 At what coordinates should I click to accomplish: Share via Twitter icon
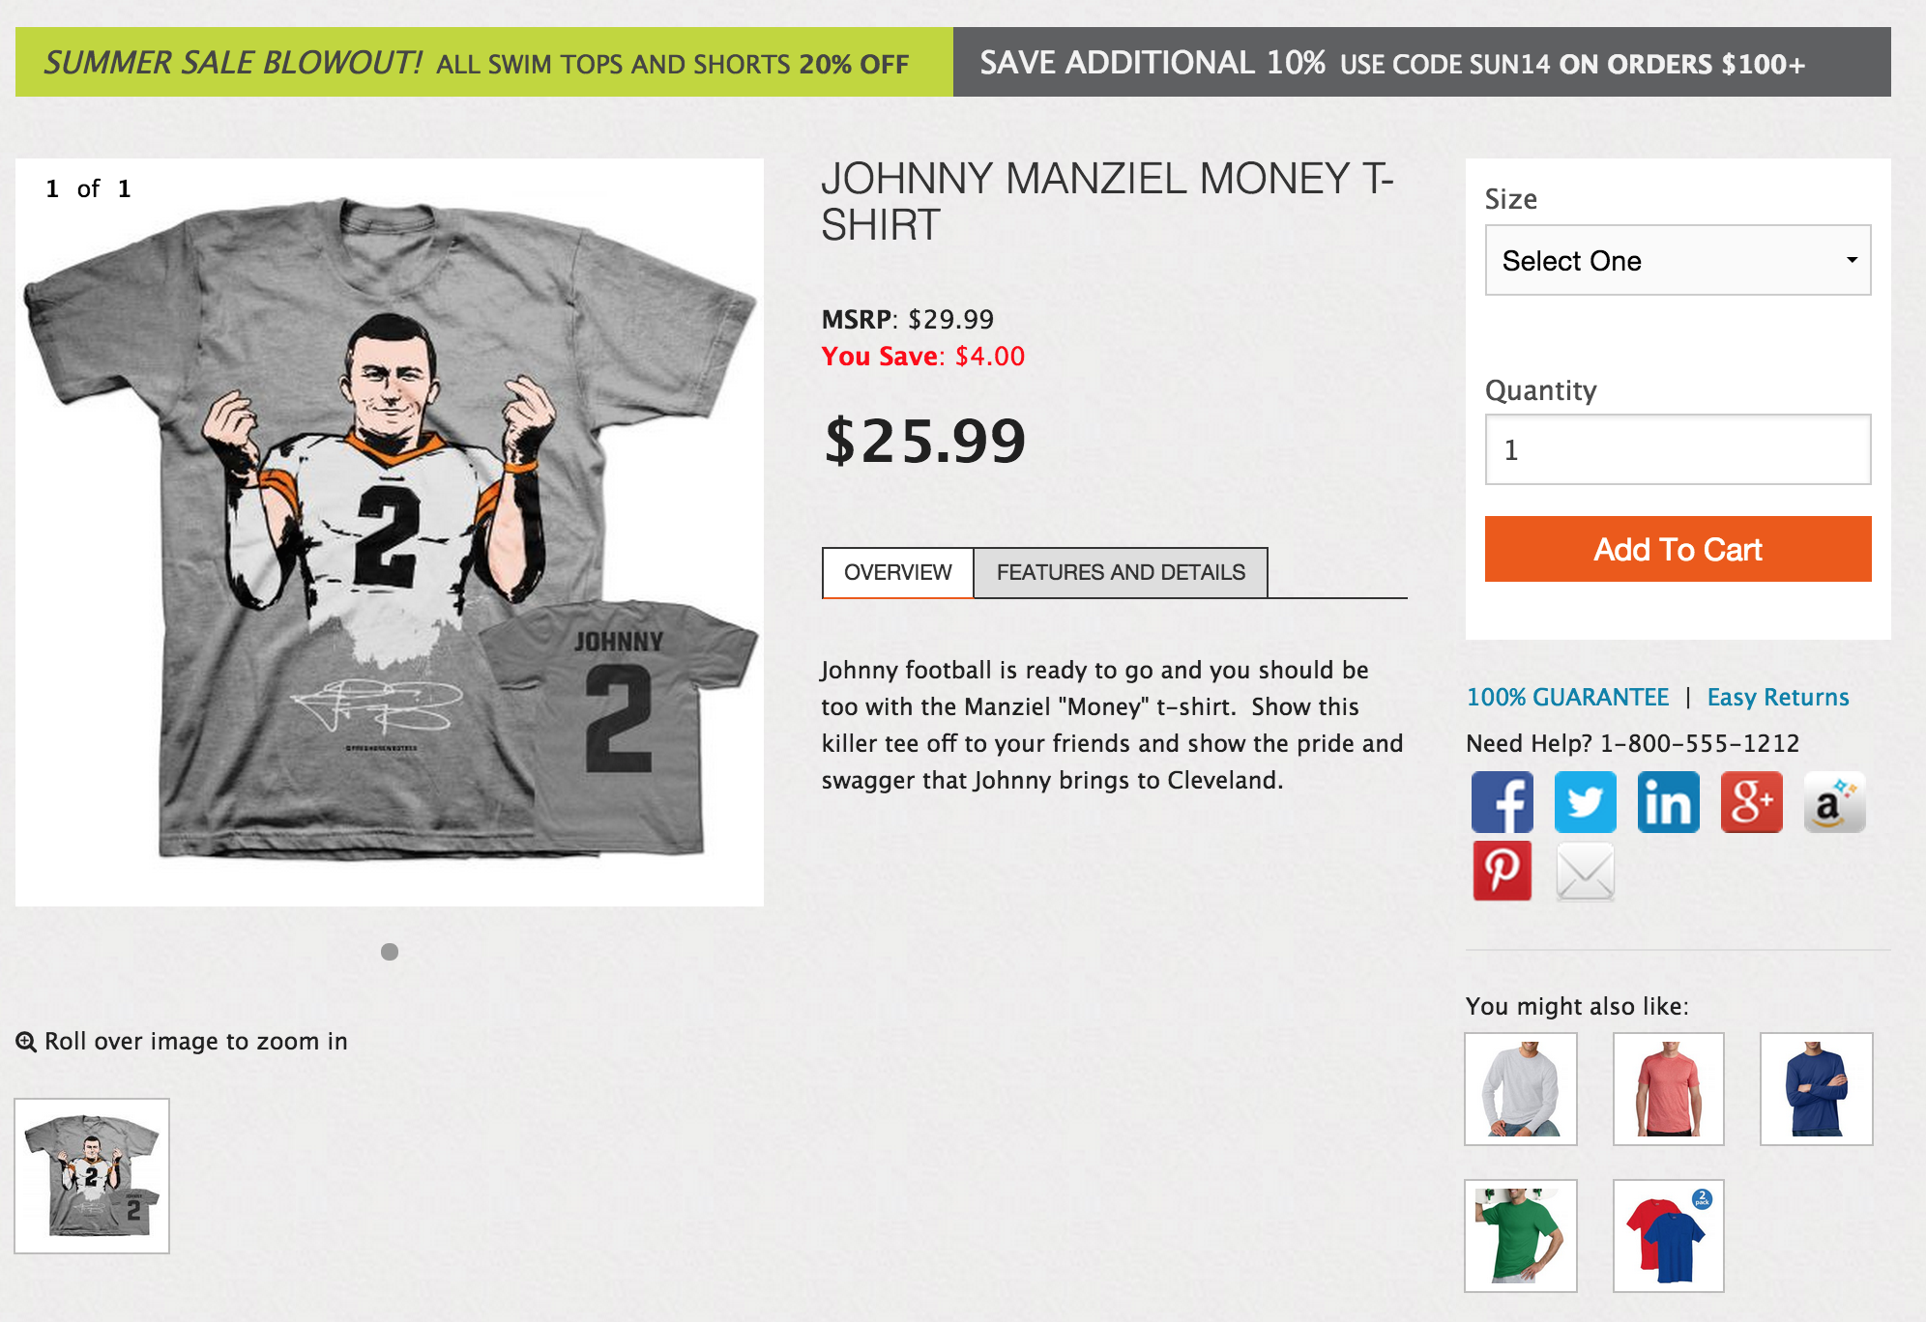pyautogui.click(x=1585, y=802)
